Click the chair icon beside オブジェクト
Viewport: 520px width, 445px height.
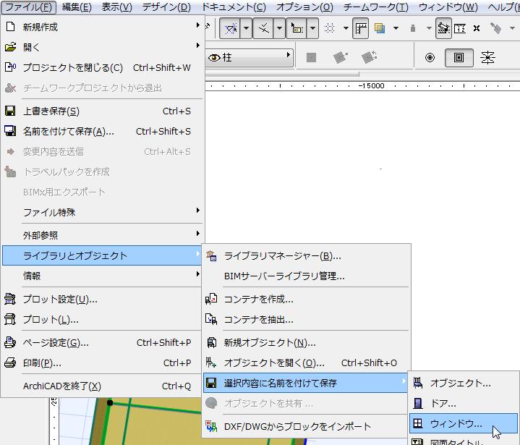(418, 383)
